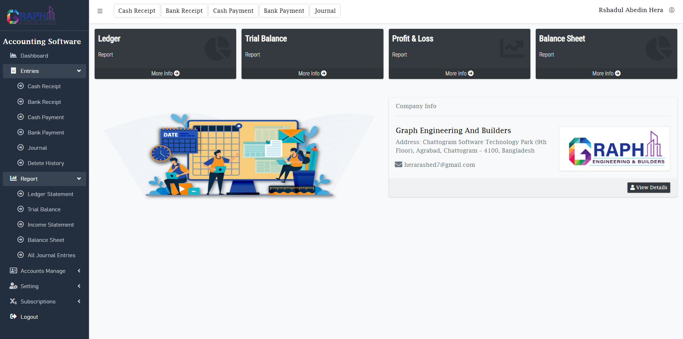Click the Setting users-cog icon in sidebar
The height and width of the screenshot is (339, 683).
pyautogui.click(x=14, y=286)
